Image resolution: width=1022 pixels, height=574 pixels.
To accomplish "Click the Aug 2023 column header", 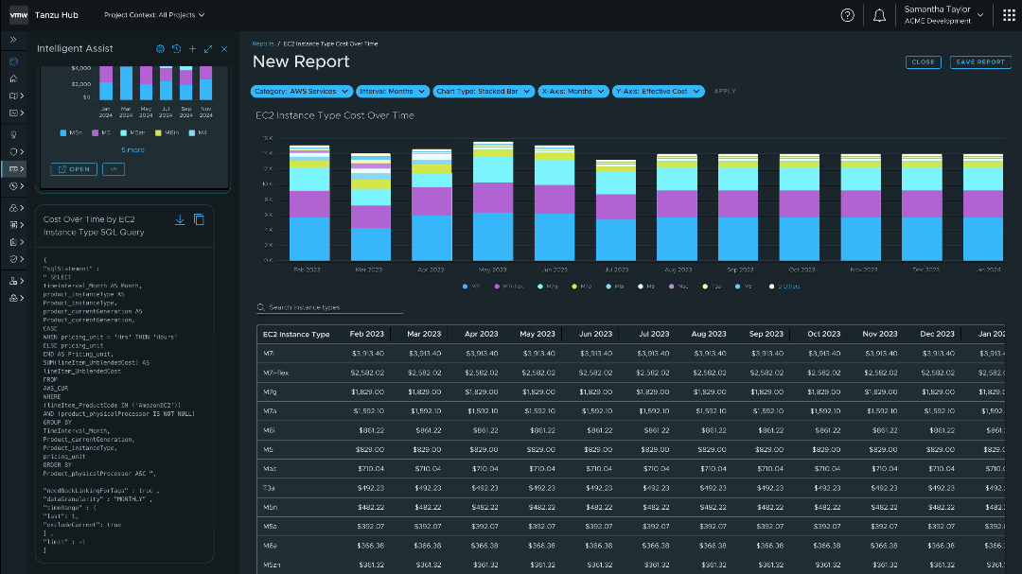I will pos(709,334).
